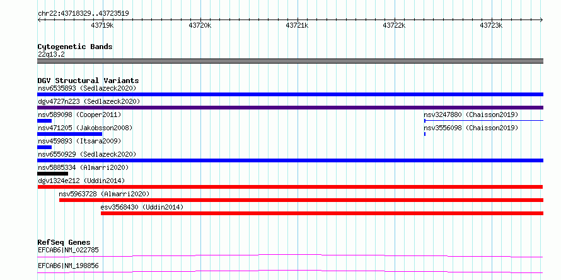Select the black nsv5885334 variant bar
Screen dimensions: 561x280
tap(52, 174)
